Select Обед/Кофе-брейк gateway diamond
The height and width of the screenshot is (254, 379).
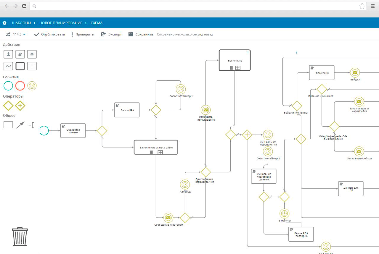(x=334, y=126)
